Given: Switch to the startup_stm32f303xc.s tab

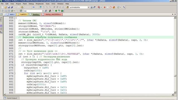Looking at the screenshot, I should coord(52,14).
